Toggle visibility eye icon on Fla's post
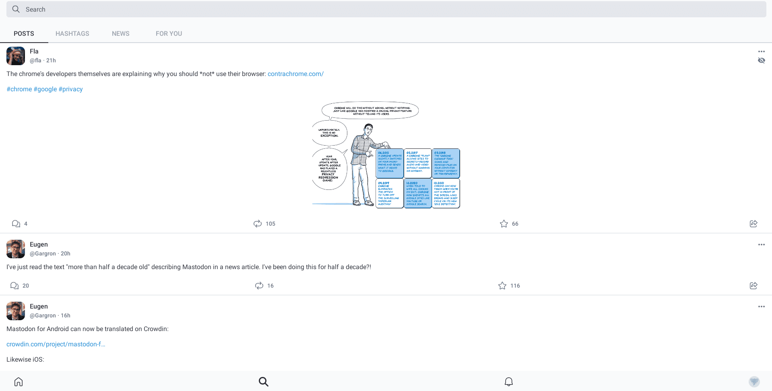The height and width of the screenshot is (391, 772). coord(761,60)
